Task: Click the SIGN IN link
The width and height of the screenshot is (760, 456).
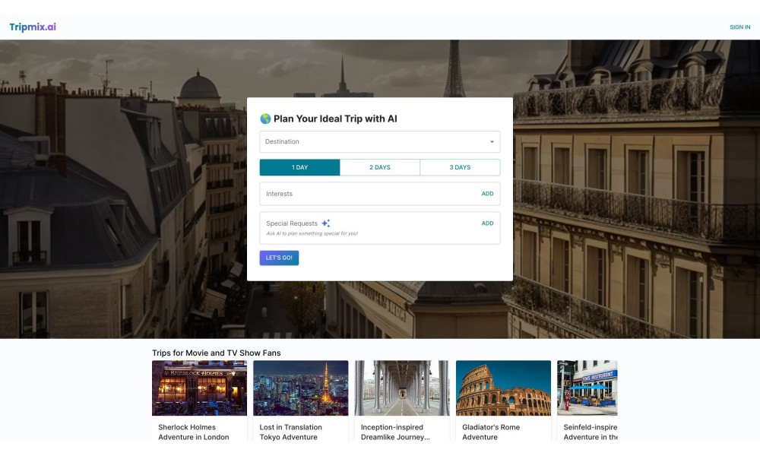Action: pyautogui.click(x=739, y=27)
